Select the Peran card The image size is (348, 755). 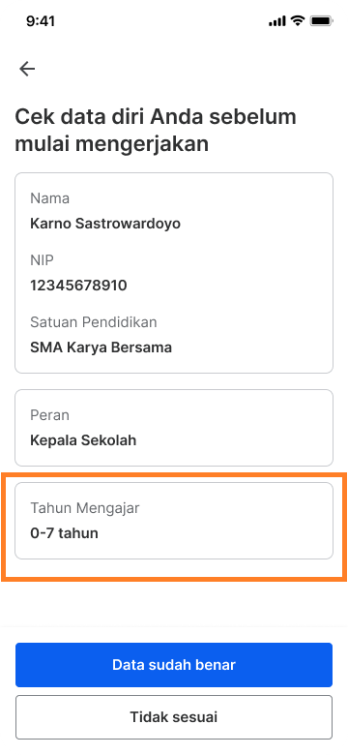tap(174, 428)
